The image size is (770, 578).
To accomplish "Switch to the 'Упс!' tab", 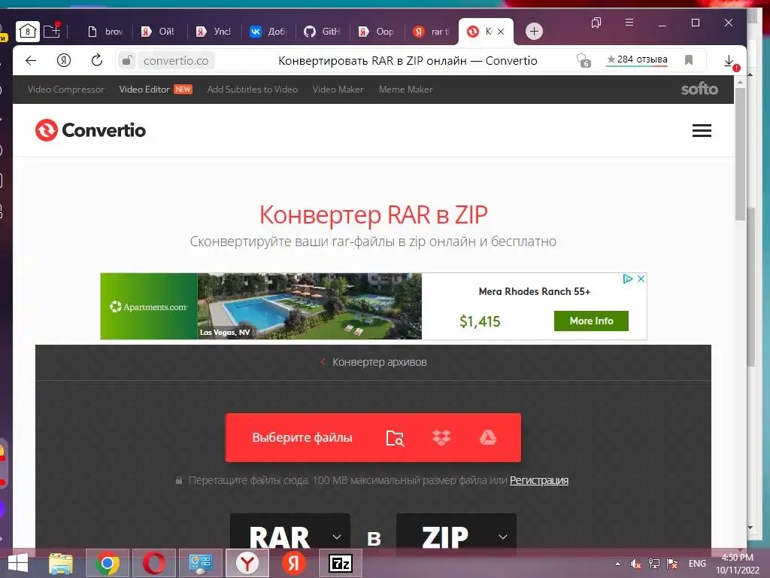I will point(213,32).
